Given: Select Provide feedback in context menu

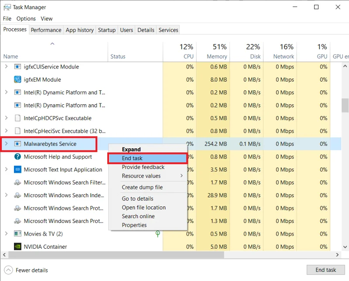Looking at the screenshot, I should 147,167.
